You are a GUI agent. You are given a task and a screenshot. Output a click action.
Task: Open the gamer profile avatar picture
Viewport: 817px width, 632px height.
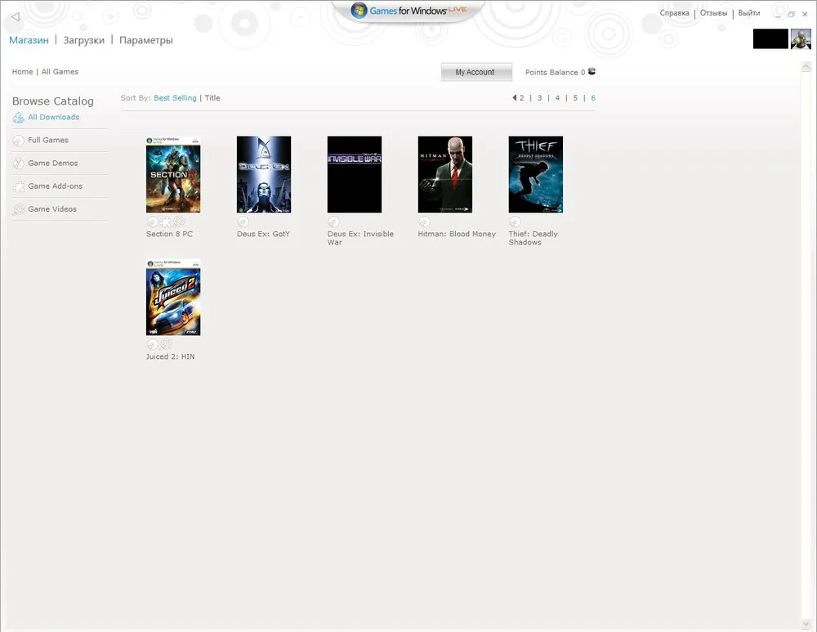tap(801, 39)
